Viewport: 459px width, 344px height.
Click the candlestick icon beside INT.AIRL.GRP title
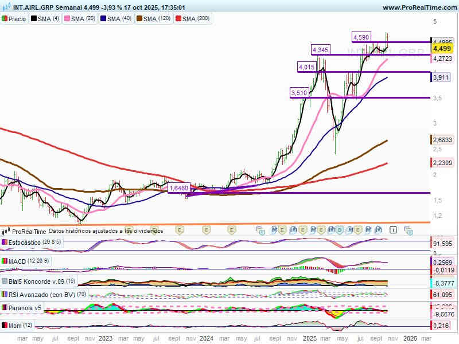pyautogui.click(x=5, y=7)
